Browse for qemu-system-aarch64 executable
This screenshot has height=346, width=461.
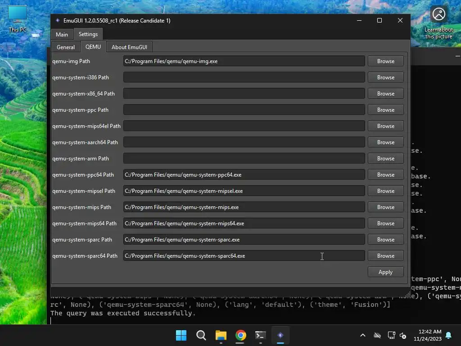point(386,142)
